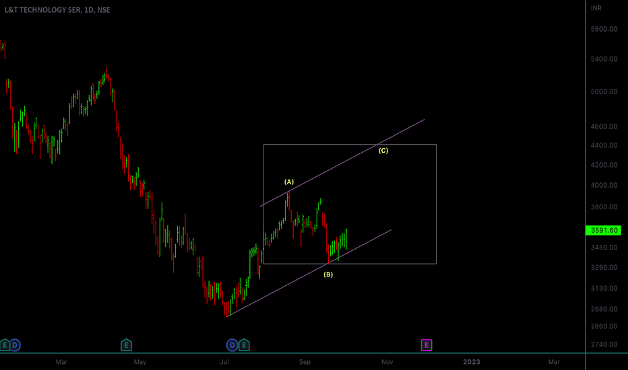
Task: Click the 2023 date axis label
Action: point(472,362)
